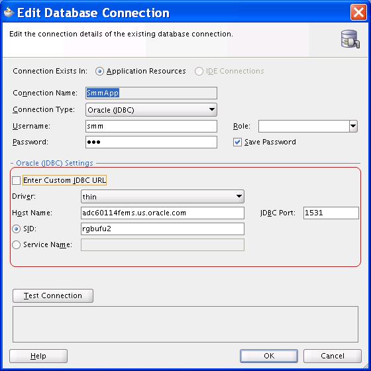Click into the Host Name field
This screenshot has width=371, height=371.
(162, 213)
